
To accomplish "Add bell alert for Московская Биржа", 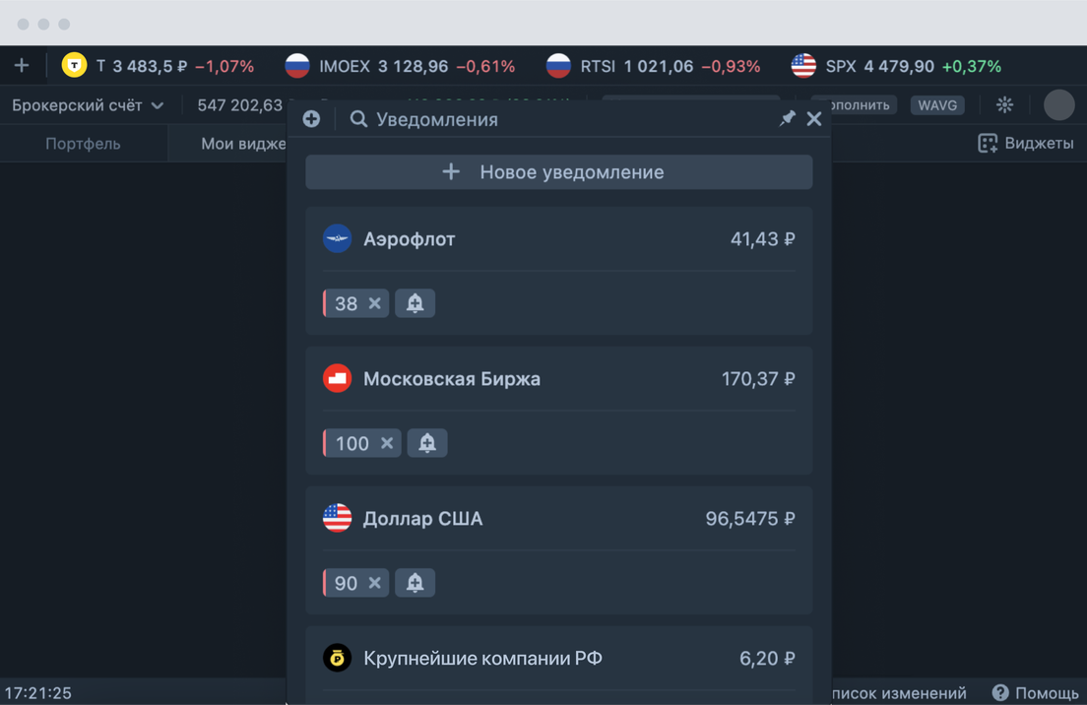I will 426,443.
